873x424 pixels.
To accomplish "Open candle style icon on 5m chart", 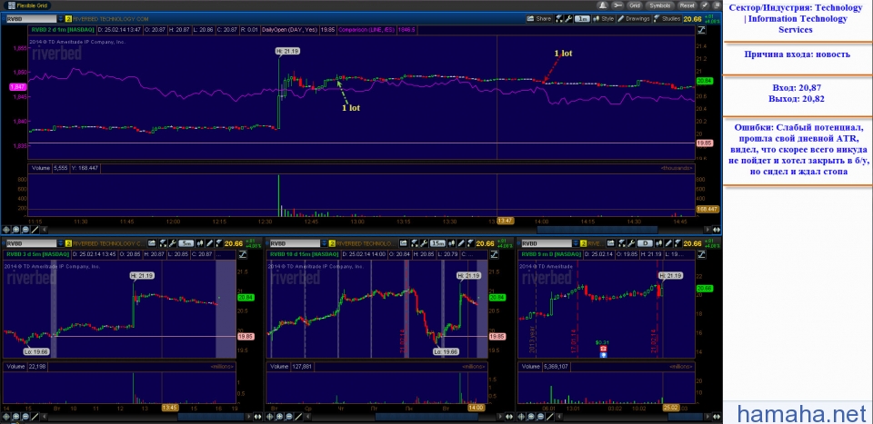I will (200, 243).
